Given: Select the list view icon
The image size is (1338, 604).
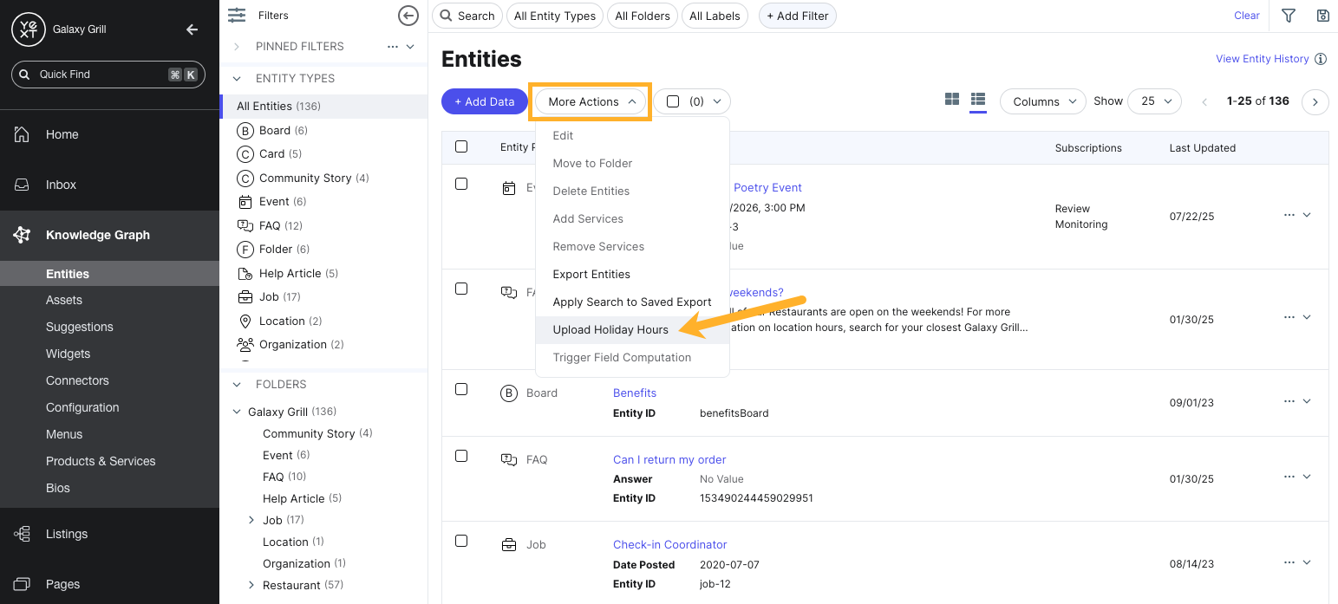Looking at the screenshot, I should pyautogui.click(x=978, y=99).
